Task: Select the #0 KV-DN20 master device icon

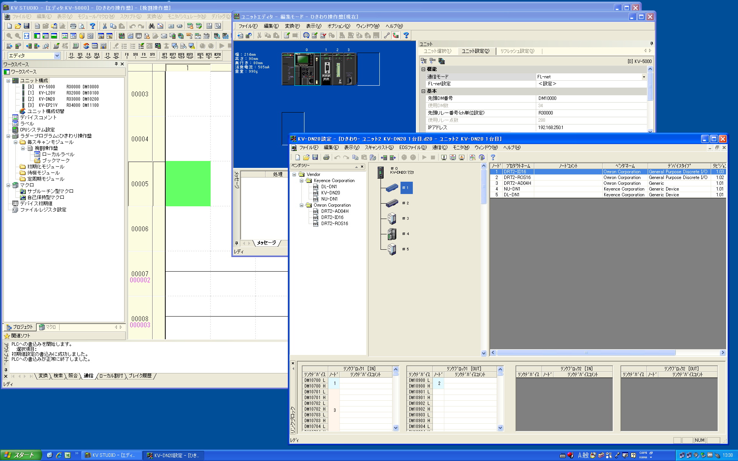Action: [381, 172]
